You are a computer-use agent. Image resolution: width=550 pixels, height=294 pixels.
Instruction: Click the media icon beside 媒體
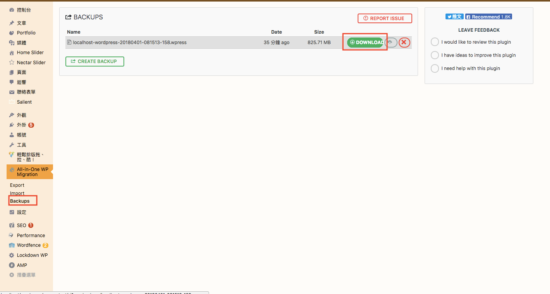12,43
